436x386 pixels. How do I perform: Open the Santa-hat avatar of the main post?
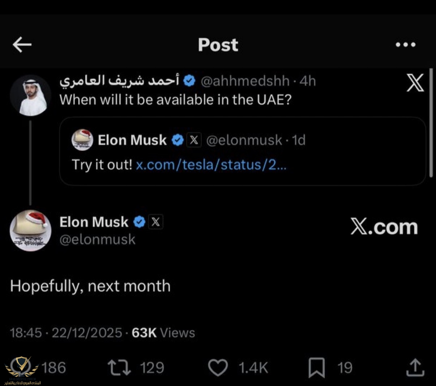[x=30, y=230]
